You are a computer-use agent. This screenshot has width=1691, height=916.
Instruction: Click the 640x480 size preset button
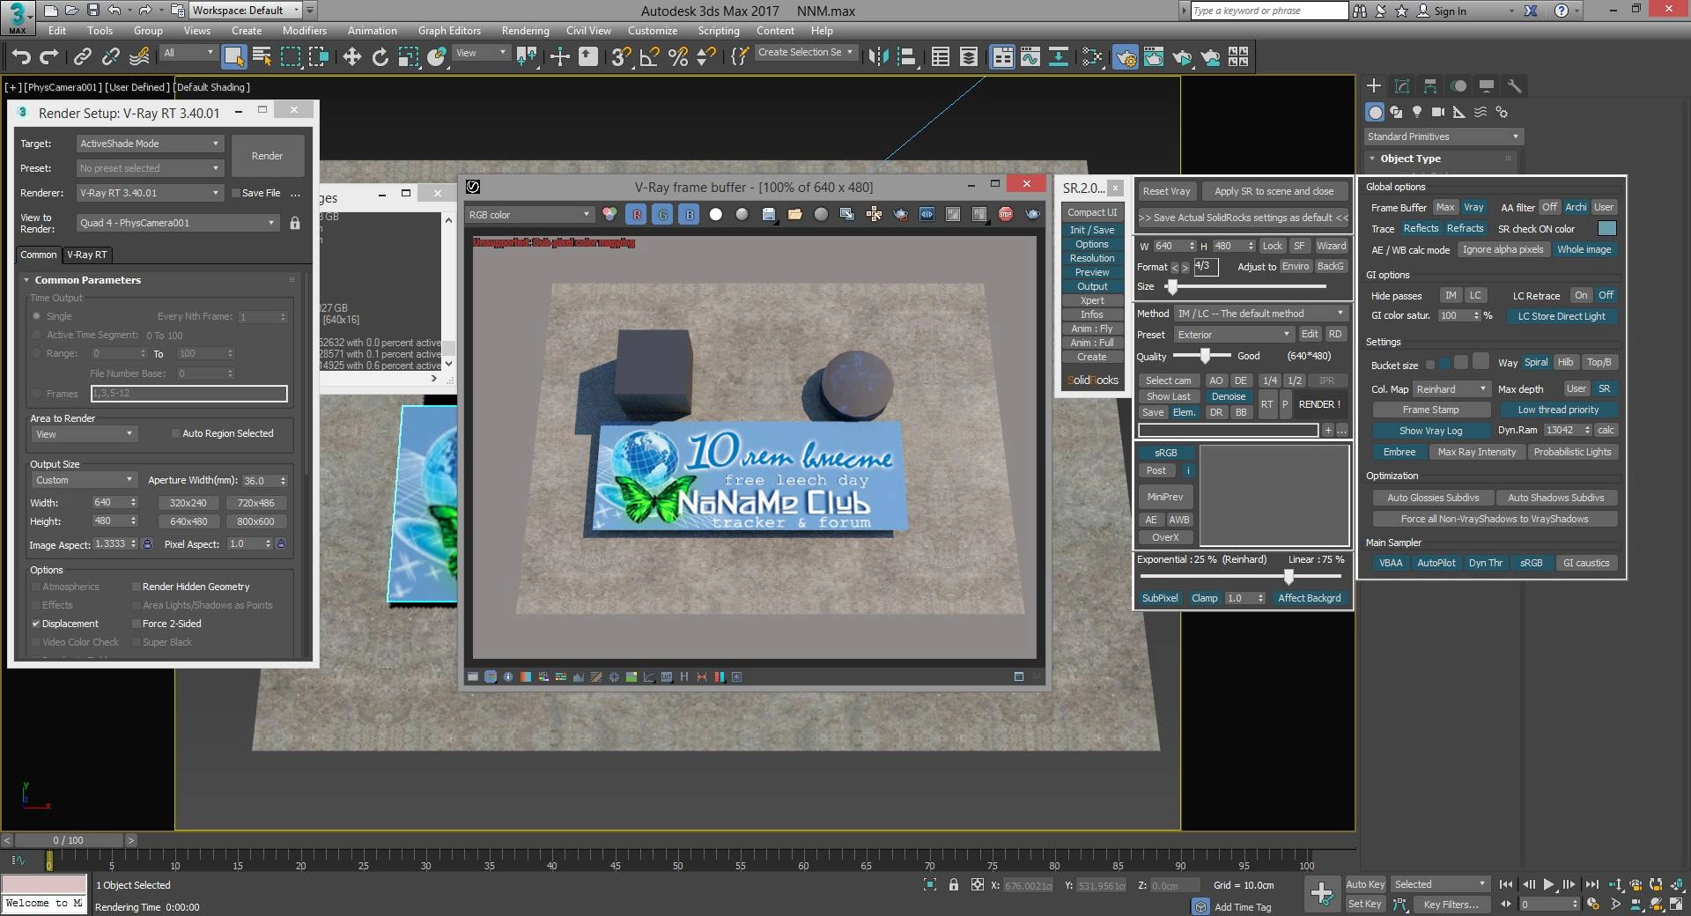(188, 521)
